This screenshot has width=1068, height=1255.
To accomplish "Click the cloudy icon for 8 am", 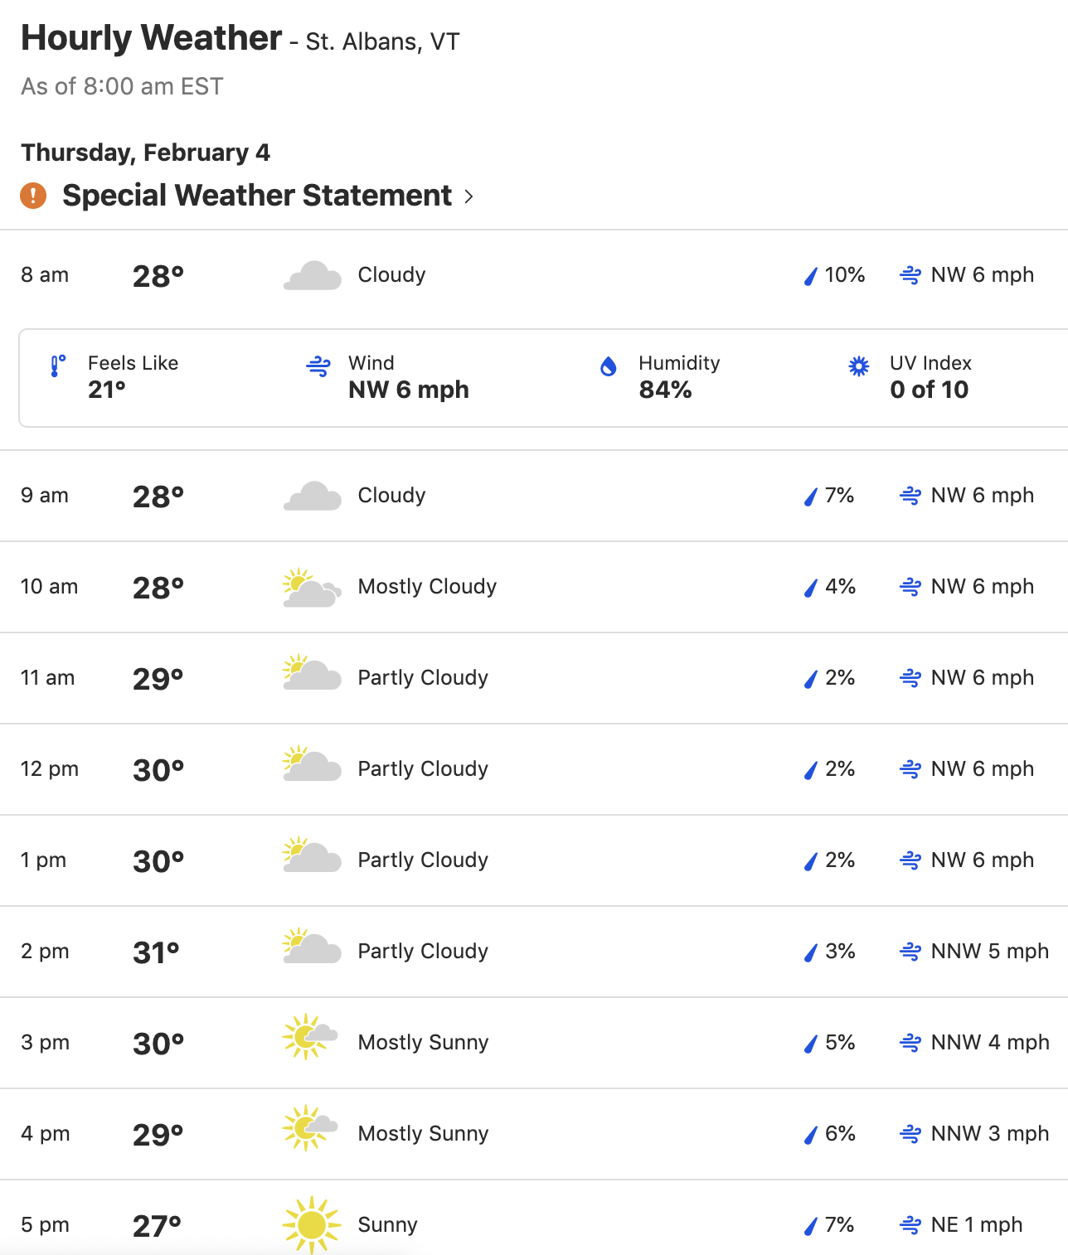I will click(313, 275).
